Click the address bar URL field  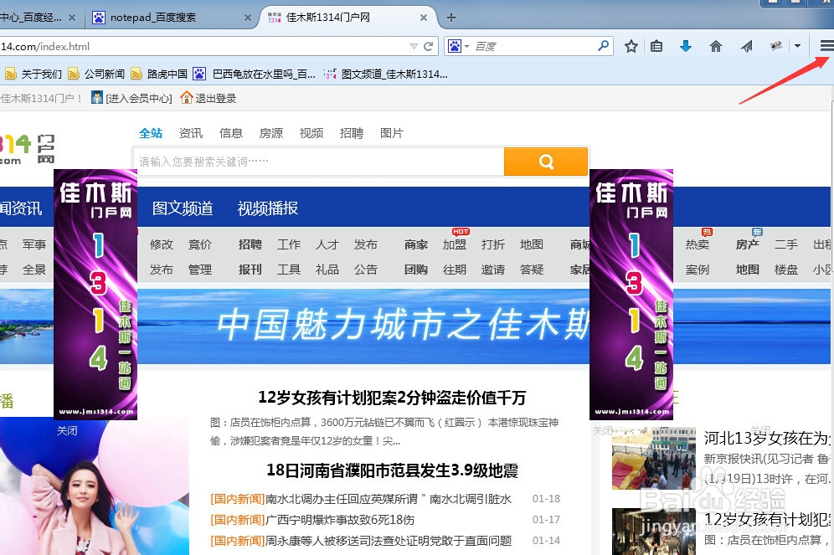[203, 46]
